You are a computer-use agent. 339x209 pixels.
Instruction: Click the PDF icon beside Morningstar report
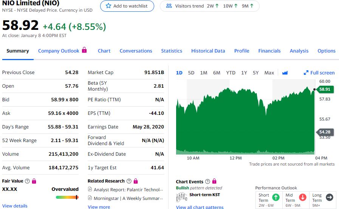(x=90, y=198)
